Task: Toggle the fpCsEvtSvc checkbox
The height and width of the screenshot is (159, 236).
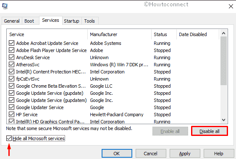Action: [x=12, y=79]
